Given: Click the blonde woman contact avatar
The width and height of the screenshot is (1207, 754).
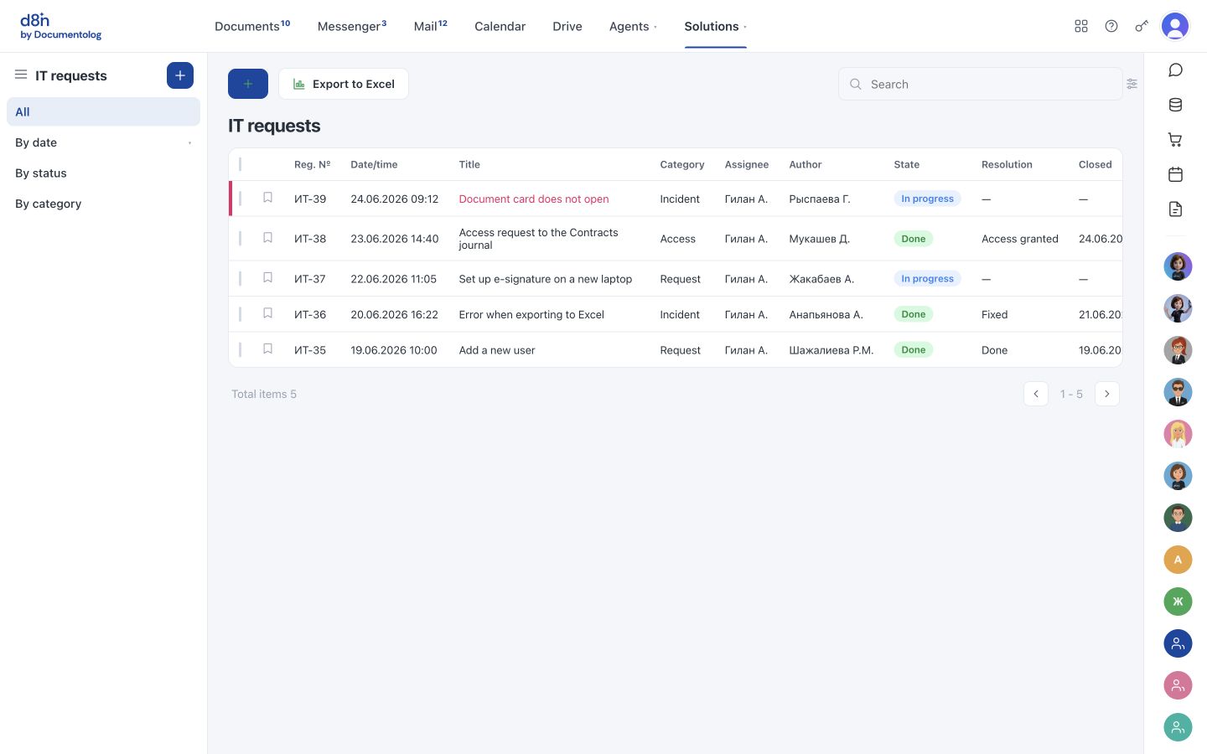Looking at the screenshot, I should pyautogui.click(x=1178, y=434).
